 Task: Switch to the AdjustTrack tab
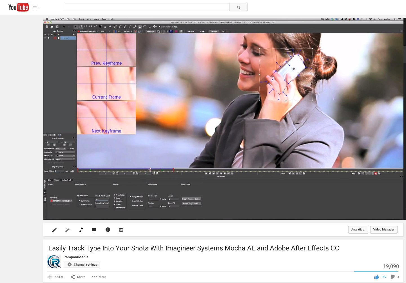pos(67,180)
